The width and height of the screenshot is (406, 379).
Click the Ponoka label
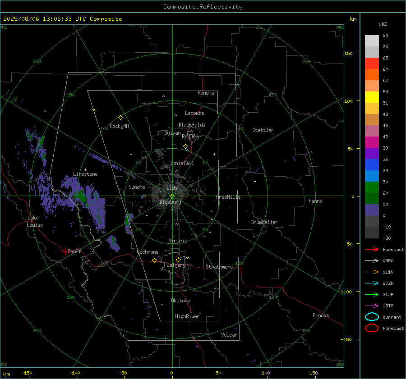[x=206, y=93]
